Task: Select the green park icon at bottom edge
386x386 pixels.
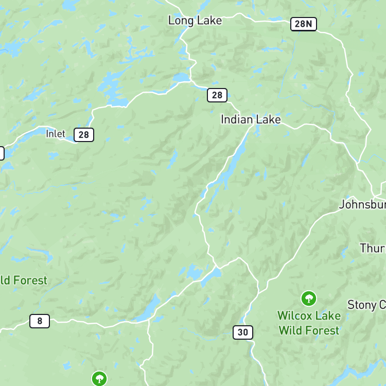Action: point(99,379)
